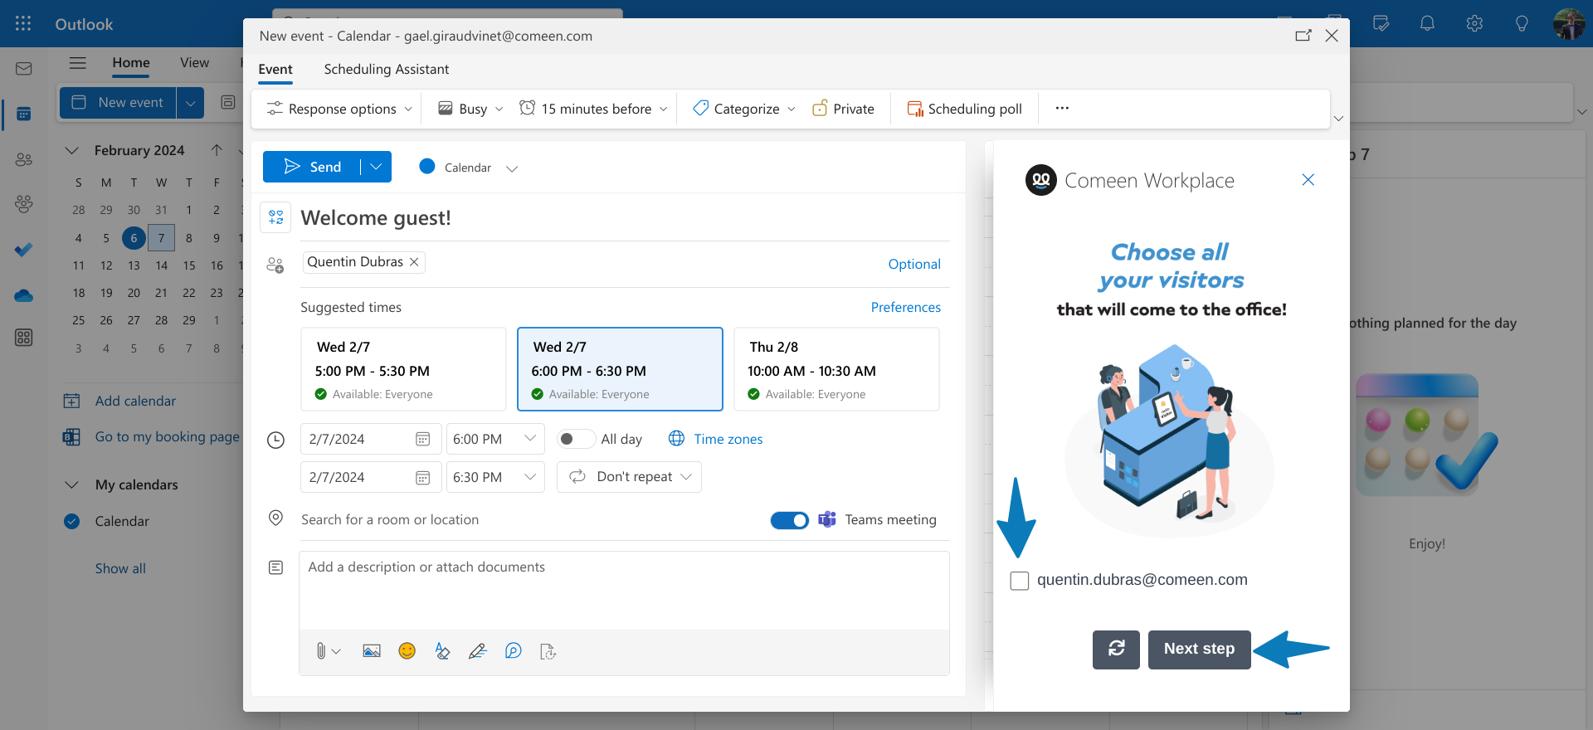
Task: Click the Show all calendars link
Action: [120, 568]
